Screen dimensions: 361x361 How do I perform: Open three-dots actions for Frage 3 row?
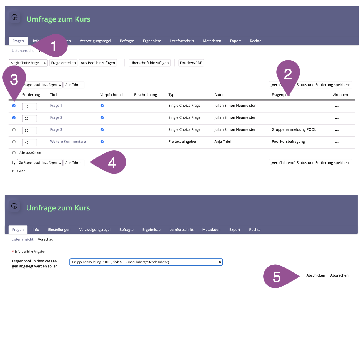click(x=336, y=130)
